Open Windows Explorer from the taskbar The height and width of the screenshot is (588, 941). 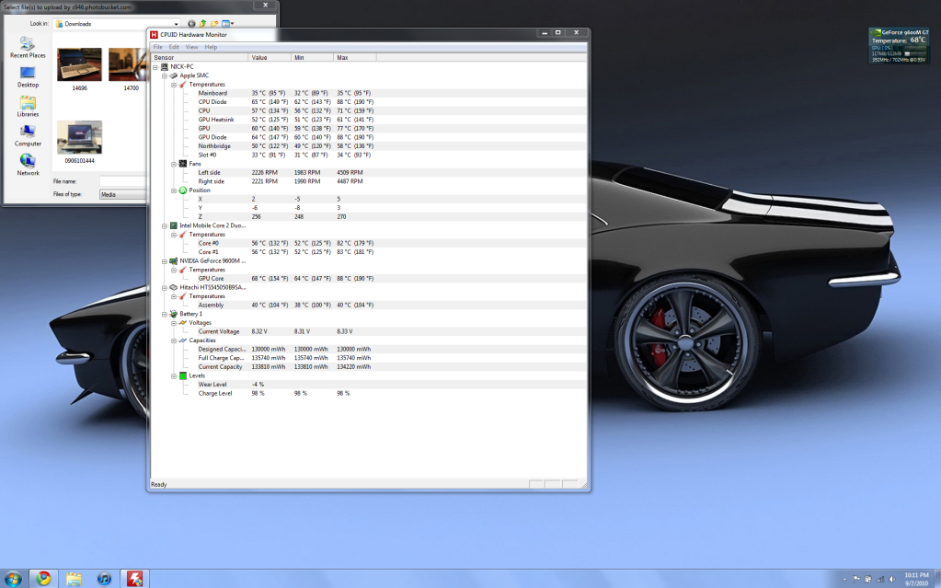tap(74, 579)
